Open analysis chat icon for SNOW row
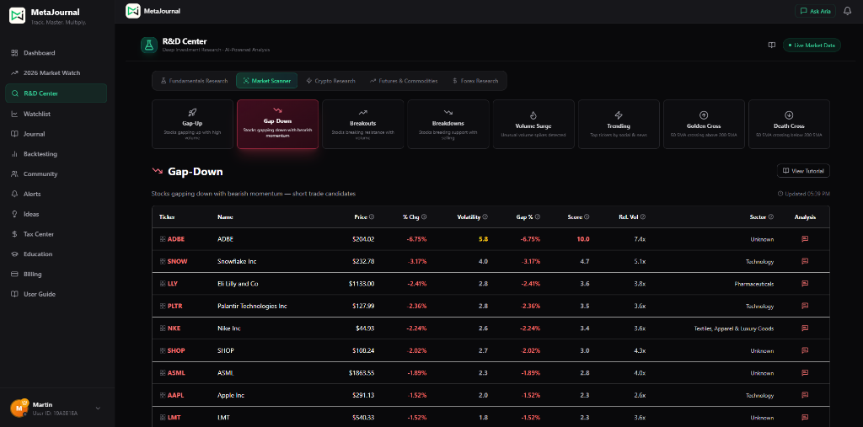Screen dimensions: 863x427 tap(805, 261)
